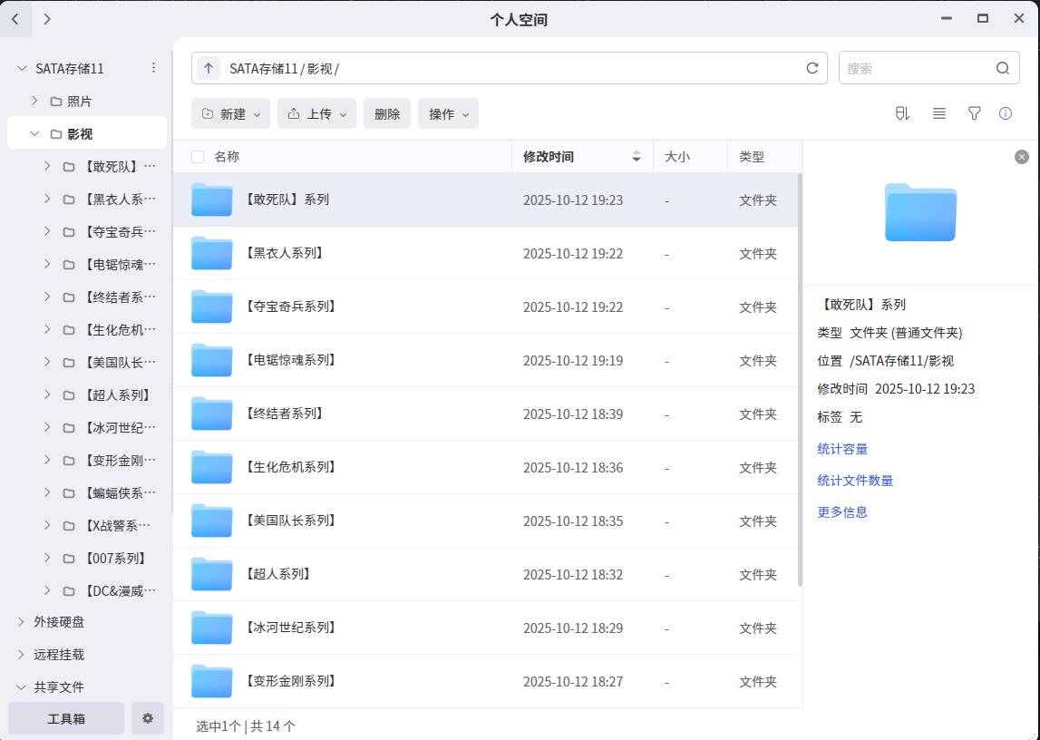The height and width of the screenshot is (740, 1040).
Task: Click the 删除 button
Action: tap(387, 113)
